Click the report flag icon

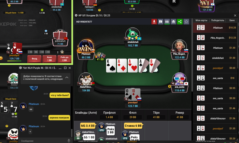(x=160, y=21)
